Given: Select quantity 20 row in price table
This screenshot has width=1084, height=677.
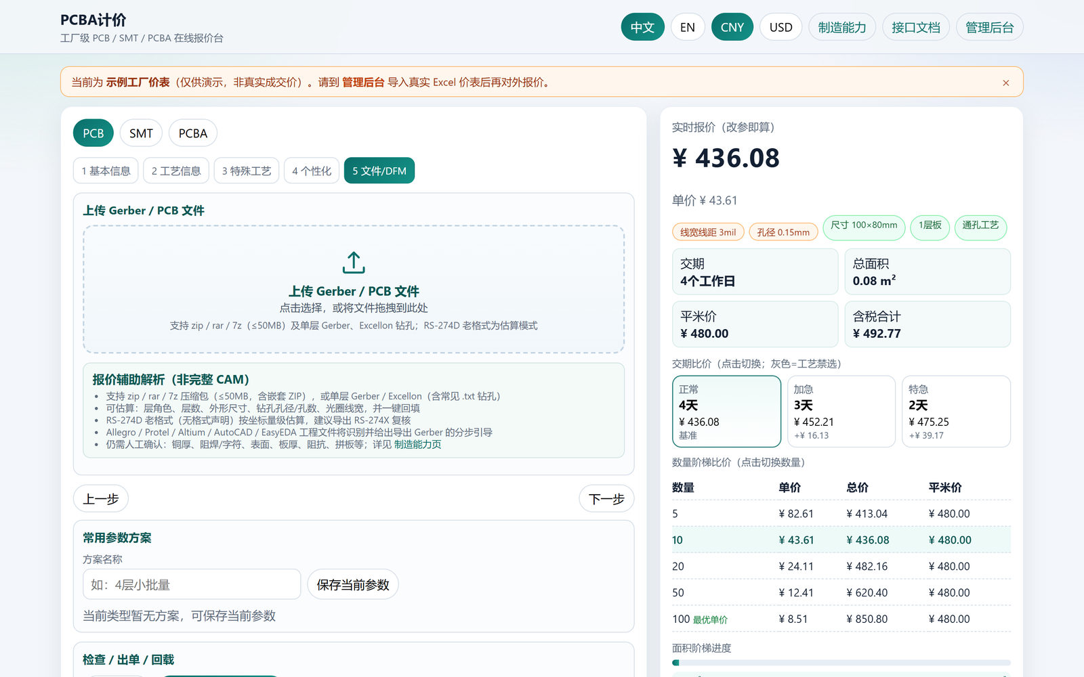Looking at the screenshot, I should click(x=841, y=567).
